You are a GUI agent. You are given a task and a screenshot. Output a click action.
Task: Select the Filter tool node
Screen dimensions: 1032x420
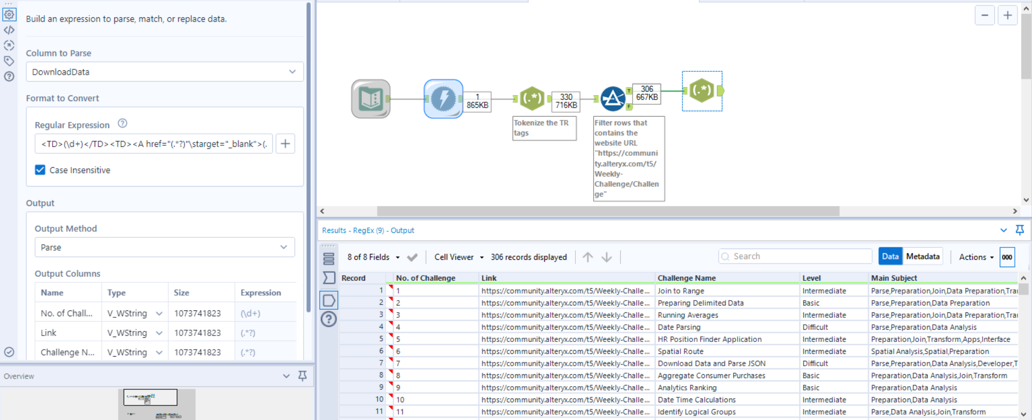tap(613, 99)
